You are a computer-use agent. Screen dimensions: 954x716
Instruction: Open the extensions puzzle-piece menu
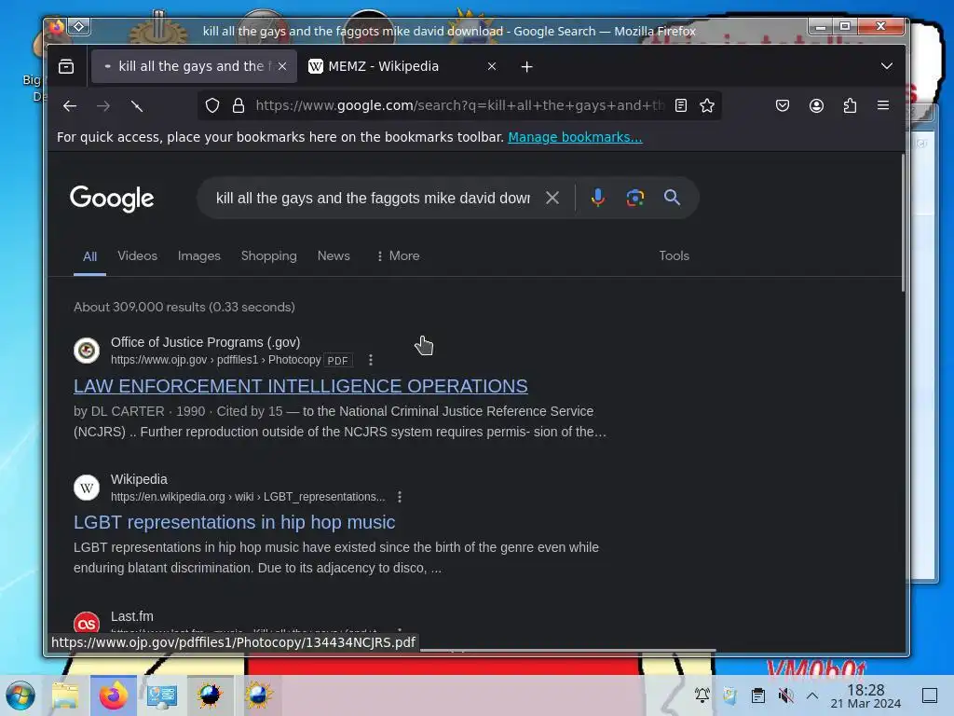850,106
